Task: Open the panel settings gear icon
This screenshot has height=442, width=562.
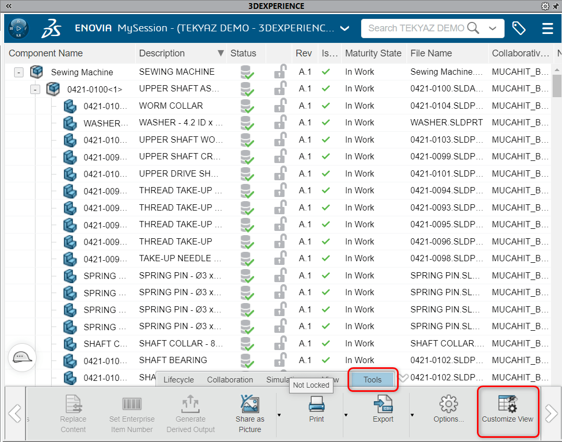Action: 545,6
